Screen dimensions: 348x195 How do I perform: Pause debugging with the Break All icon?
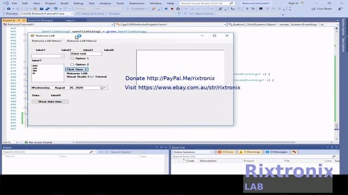point(166,9)
